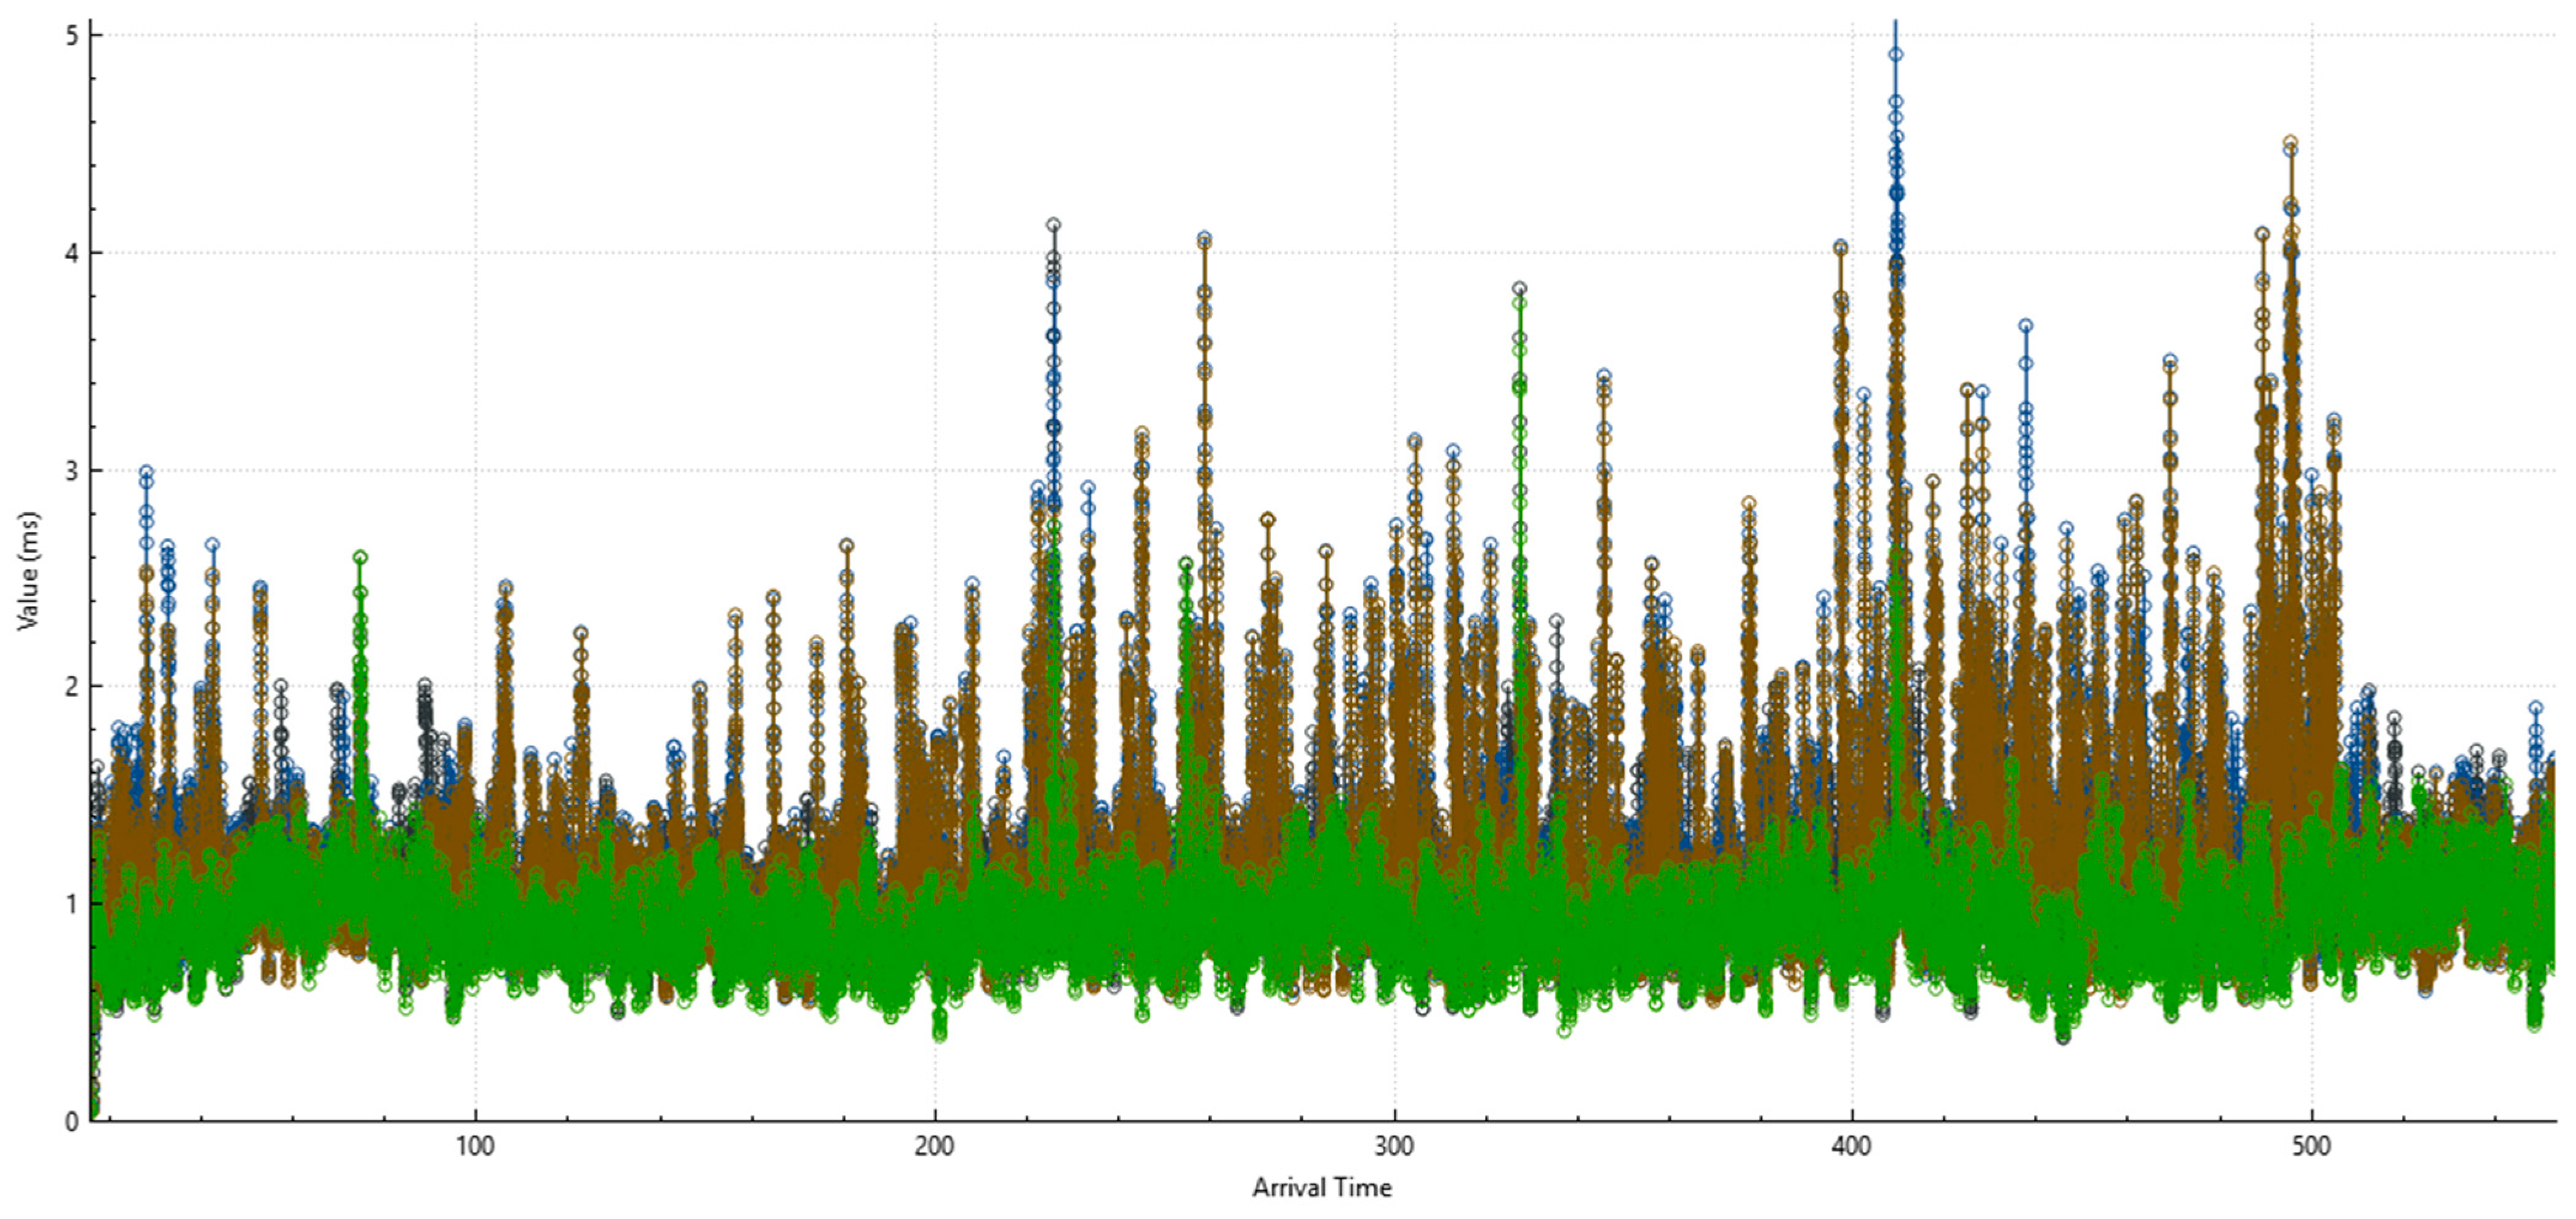The image size is (2576, 1219).
Task: Select the blue 3 ms peak point at chart start
Action: coord(146,472)
